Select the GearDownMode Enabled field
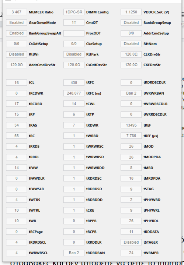The image size is (184, 265). click(17, 23)
